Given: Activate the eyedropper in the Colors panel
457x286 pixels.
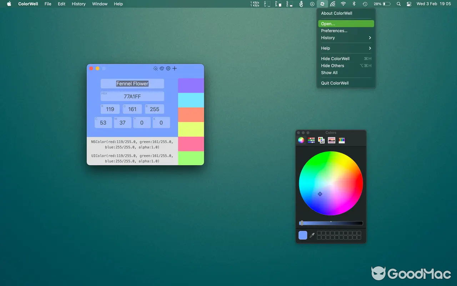Looking at the screenshot, I should tap(311, 235).
